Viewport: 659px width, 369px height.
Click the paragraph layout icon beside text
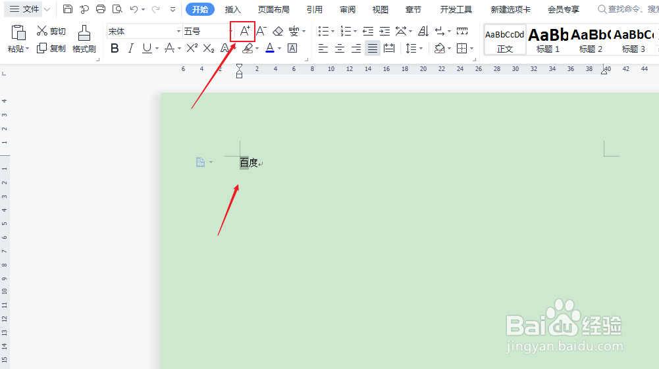tap(201, 162)
